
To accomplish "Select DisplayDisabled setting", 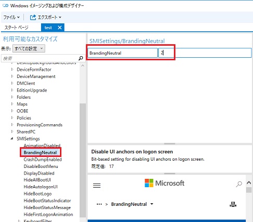I will pyautogui.click(x=39, y=173).
